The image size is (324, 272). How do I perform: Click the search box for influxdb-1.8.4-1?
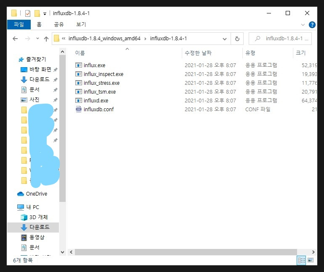[x=280, y=39]
